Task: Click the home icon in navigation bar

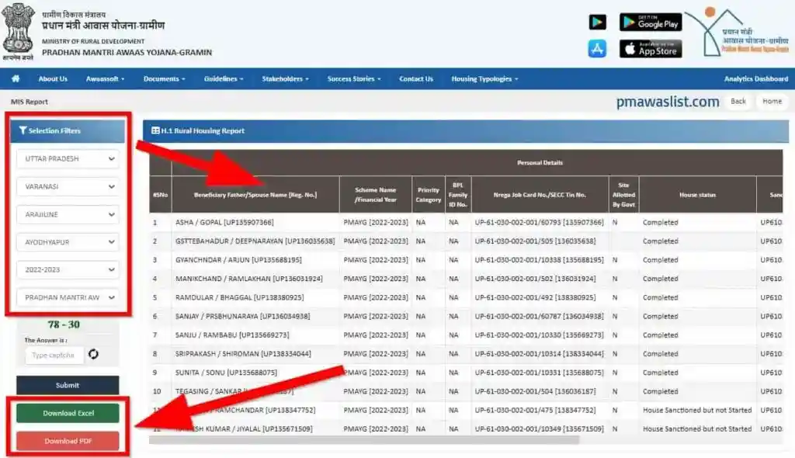Action: (16, 78)
